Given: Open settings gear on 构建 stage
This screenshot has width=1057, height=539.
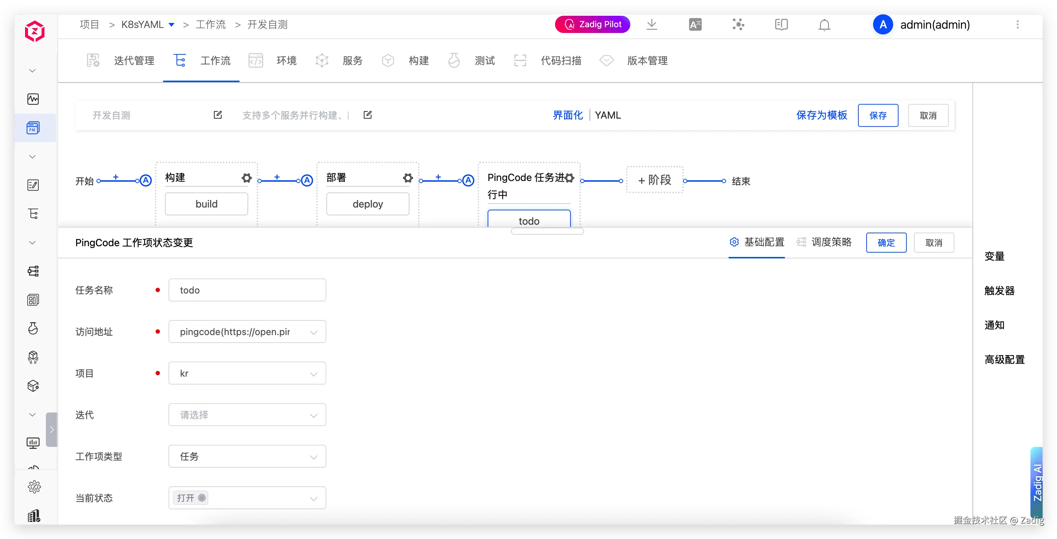Looking at the screenshot, I should coord(246,178).
